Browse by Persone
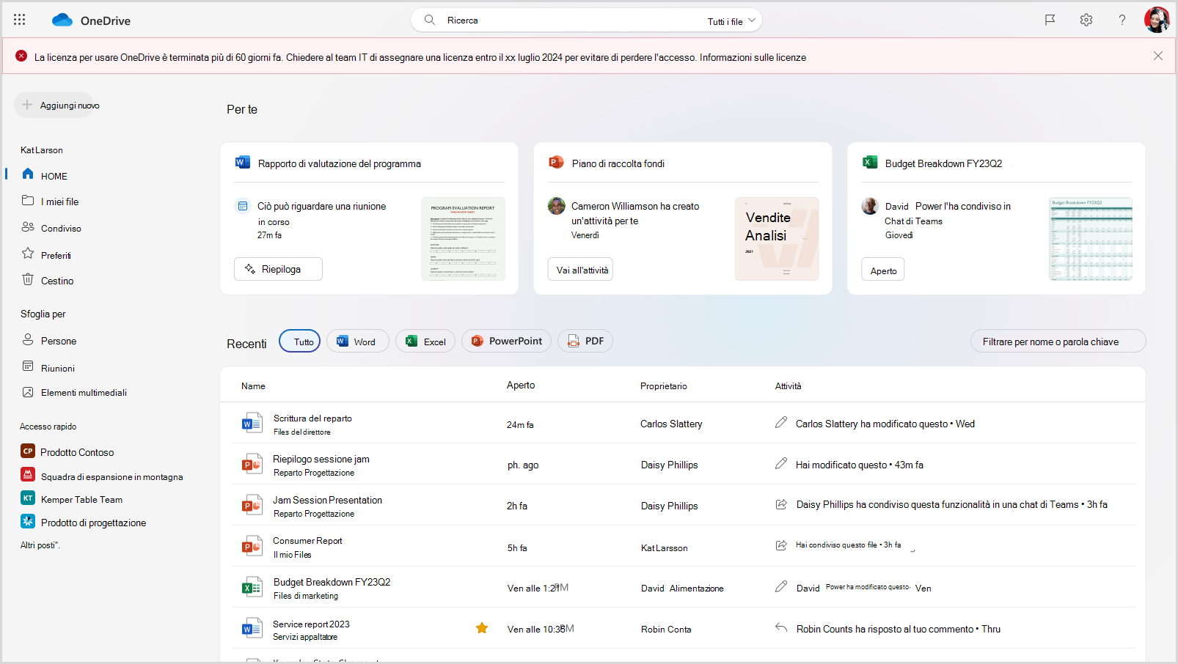Image resolution: width=1178 pixels, height=664 pixels. pyautogui.click(x=49, y=341)
